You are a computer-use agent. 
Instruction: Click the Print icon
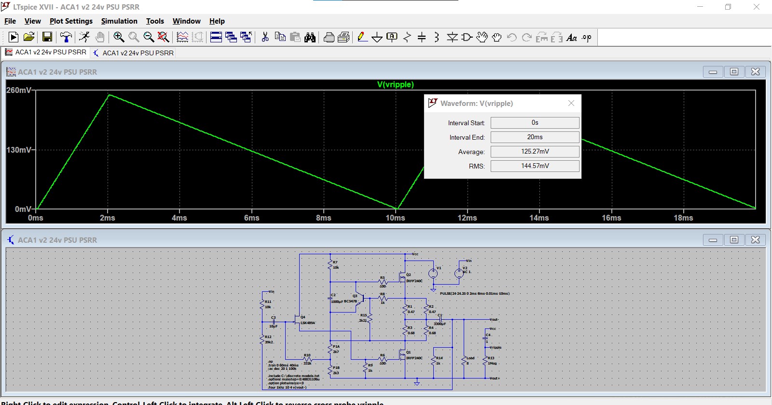[329, 37]
